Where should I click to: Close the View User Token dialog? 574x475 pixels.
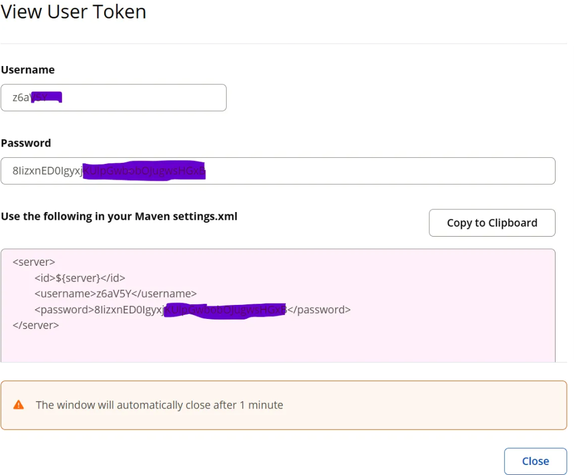535,461
